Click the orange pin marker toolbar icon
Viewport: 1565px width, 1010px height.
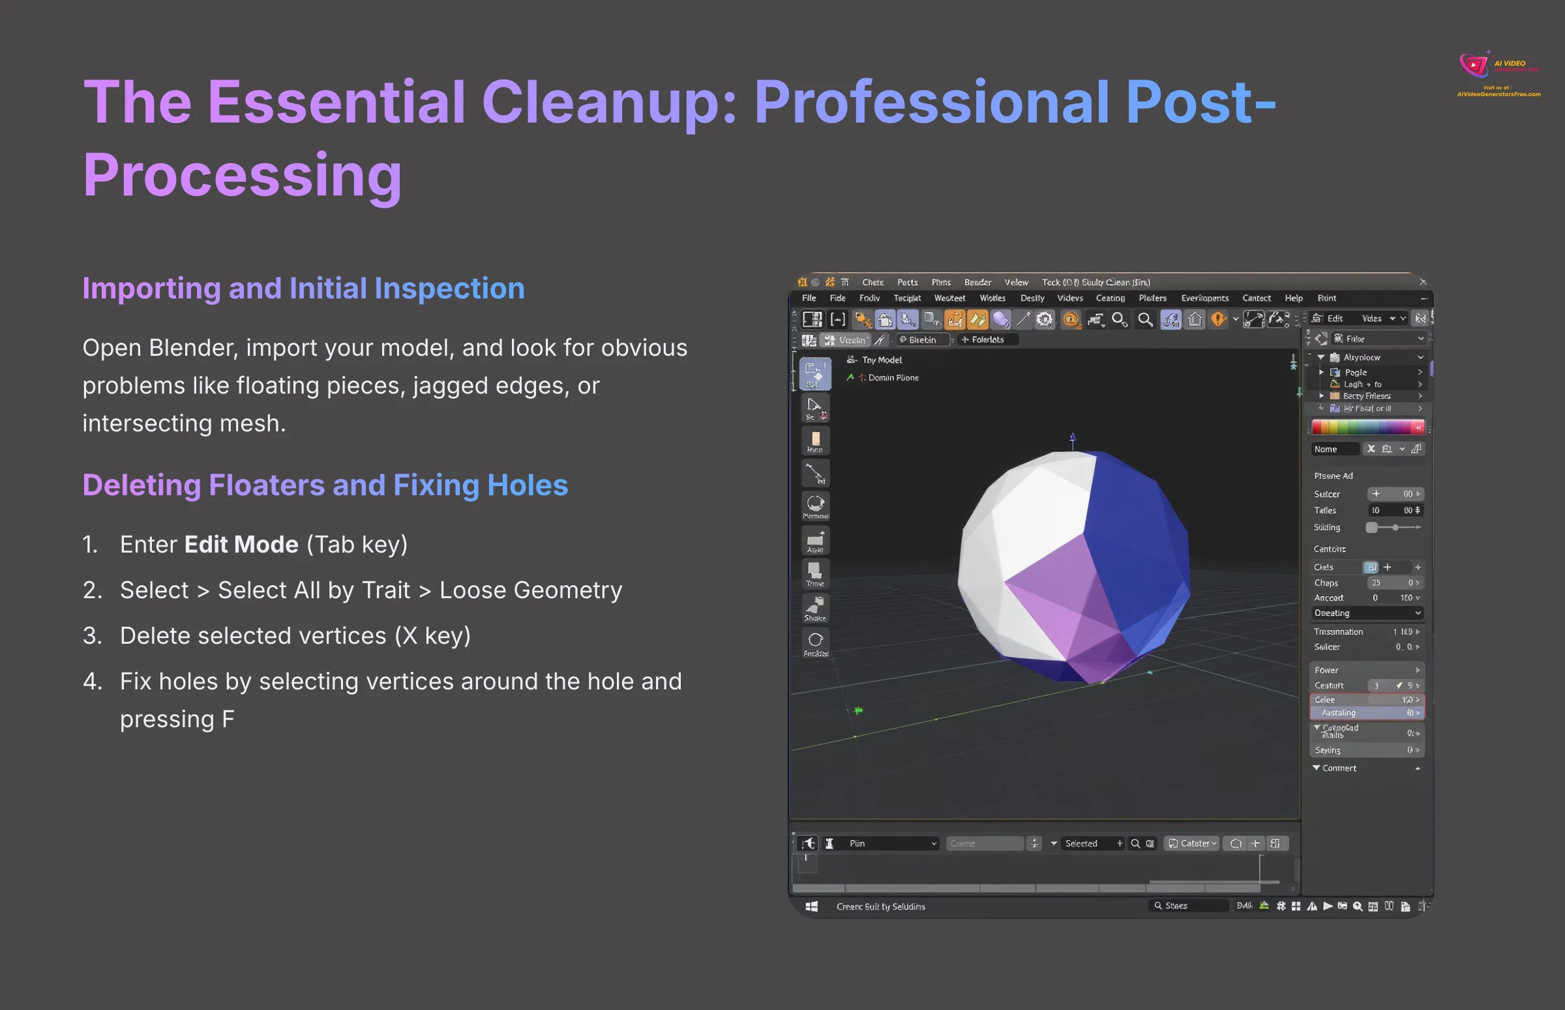1219,319
